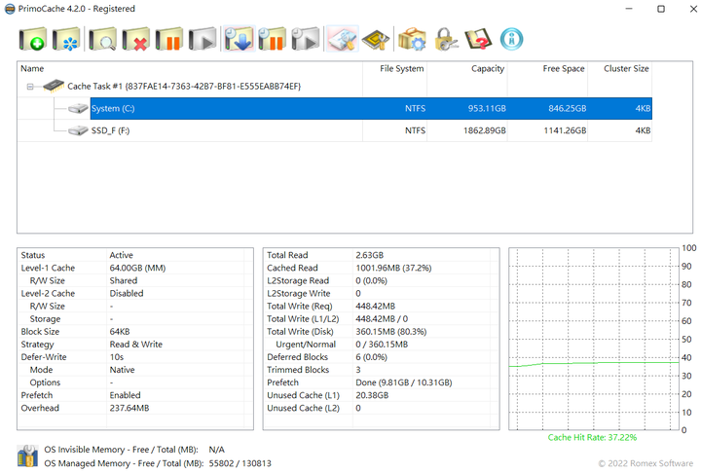Open options via the box with gear icon
The width and height of the screenshot is (701, 473).
point(412,39)
